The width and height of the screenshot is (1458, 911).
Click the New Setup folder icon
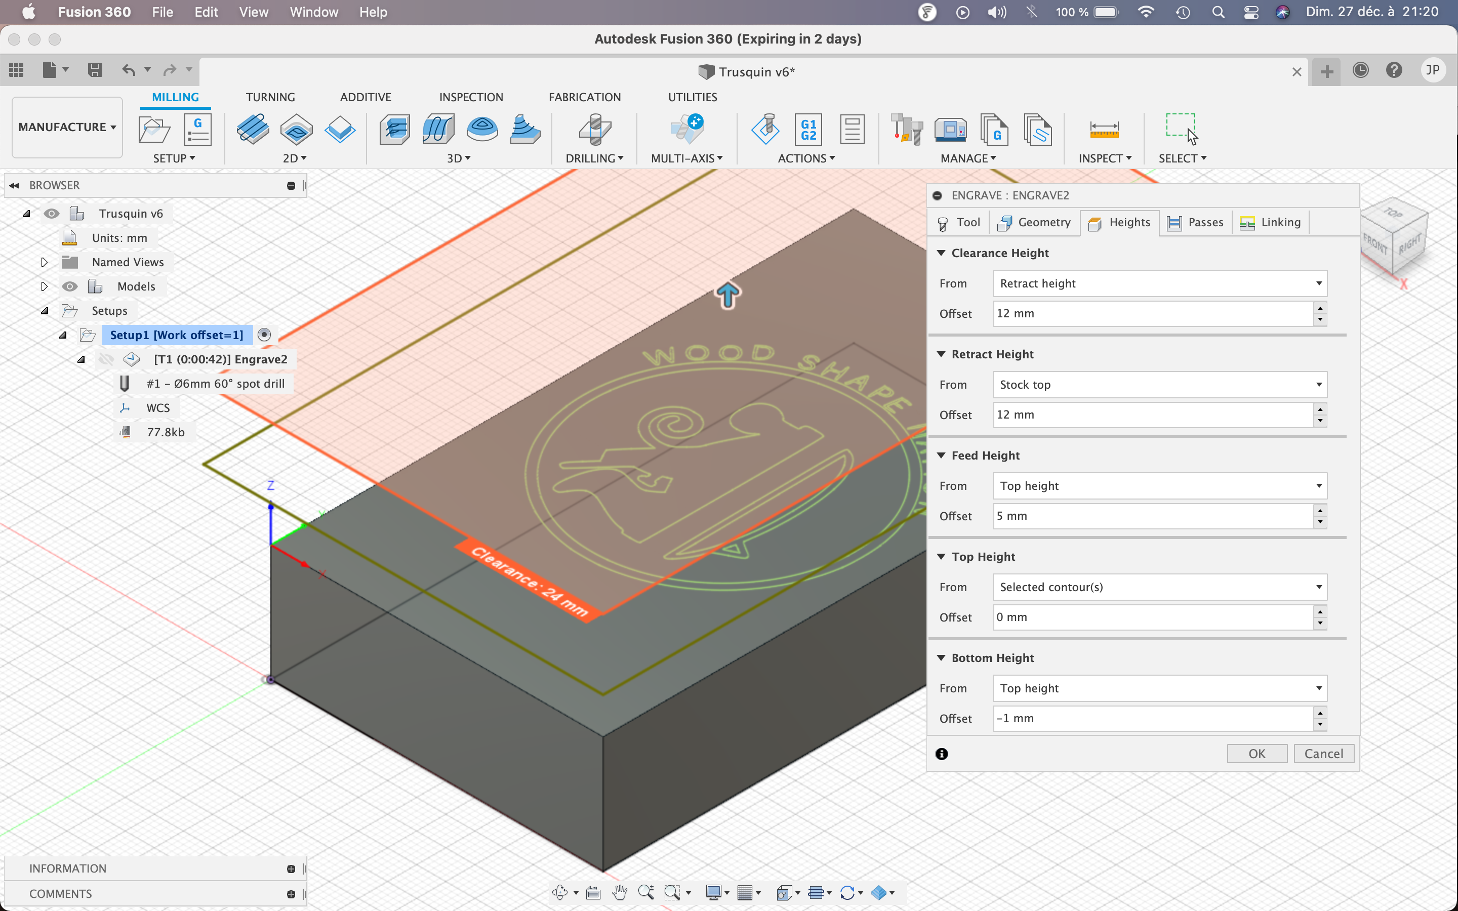click(x=154, y=130)
